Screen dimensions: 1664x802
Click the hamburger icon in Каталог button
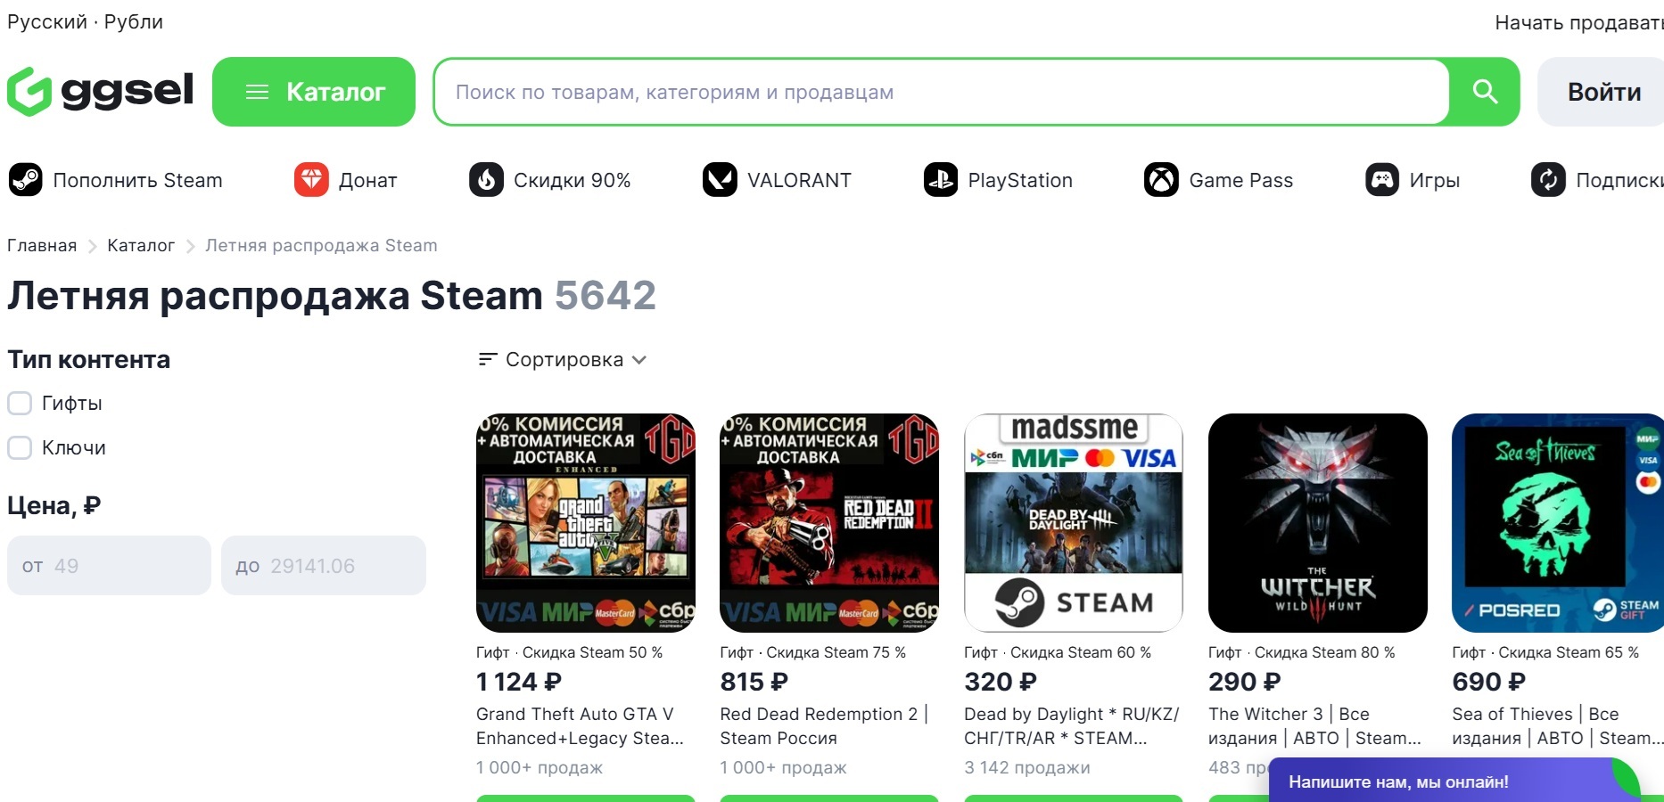[257, 92]
